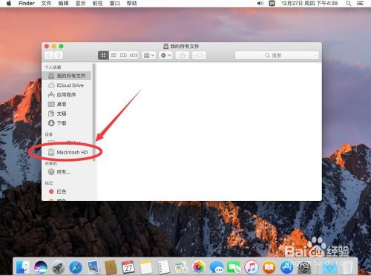
Task: Select 我的所有文件 in the sidebar
Action: [67, 76]
